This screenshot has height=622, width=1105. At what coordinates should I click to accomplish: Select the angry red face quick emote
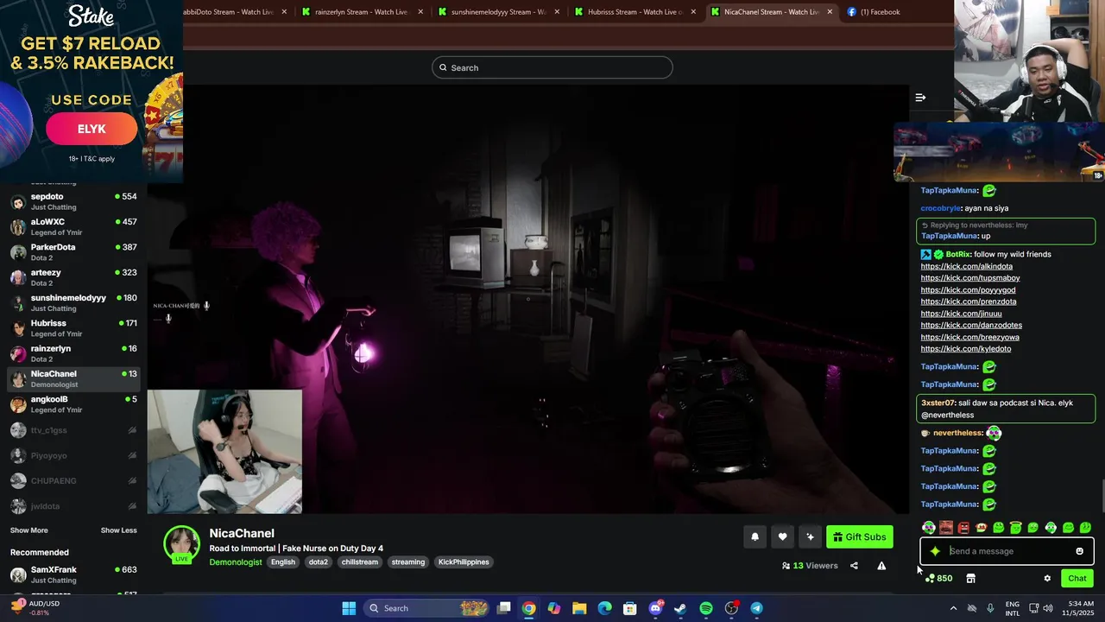coord(963,527)
